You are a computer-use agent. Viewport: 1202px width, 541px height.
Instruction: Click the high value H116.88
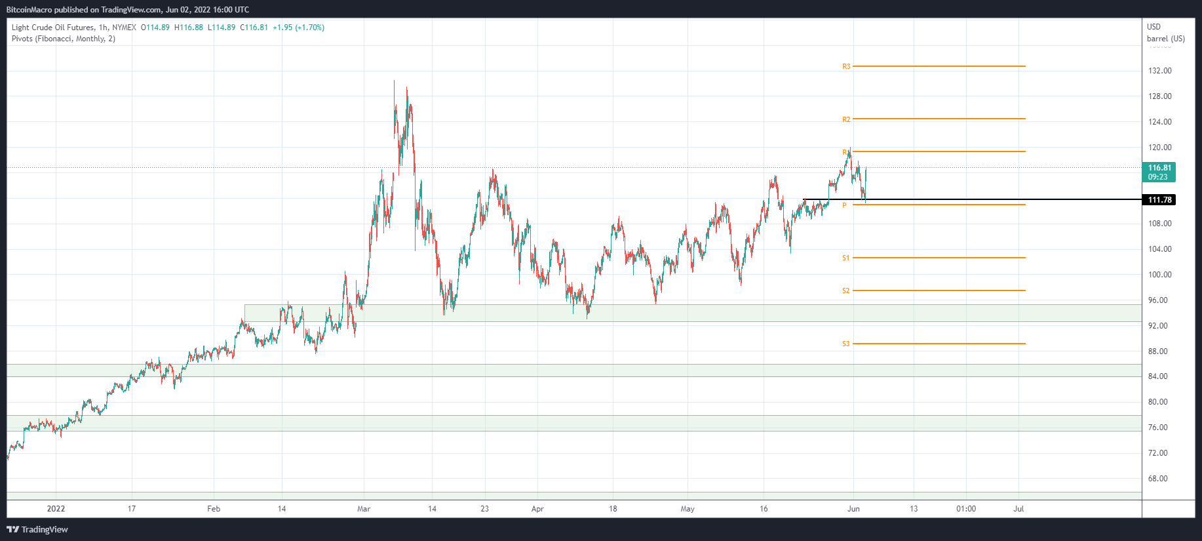[x=189, y=28]
